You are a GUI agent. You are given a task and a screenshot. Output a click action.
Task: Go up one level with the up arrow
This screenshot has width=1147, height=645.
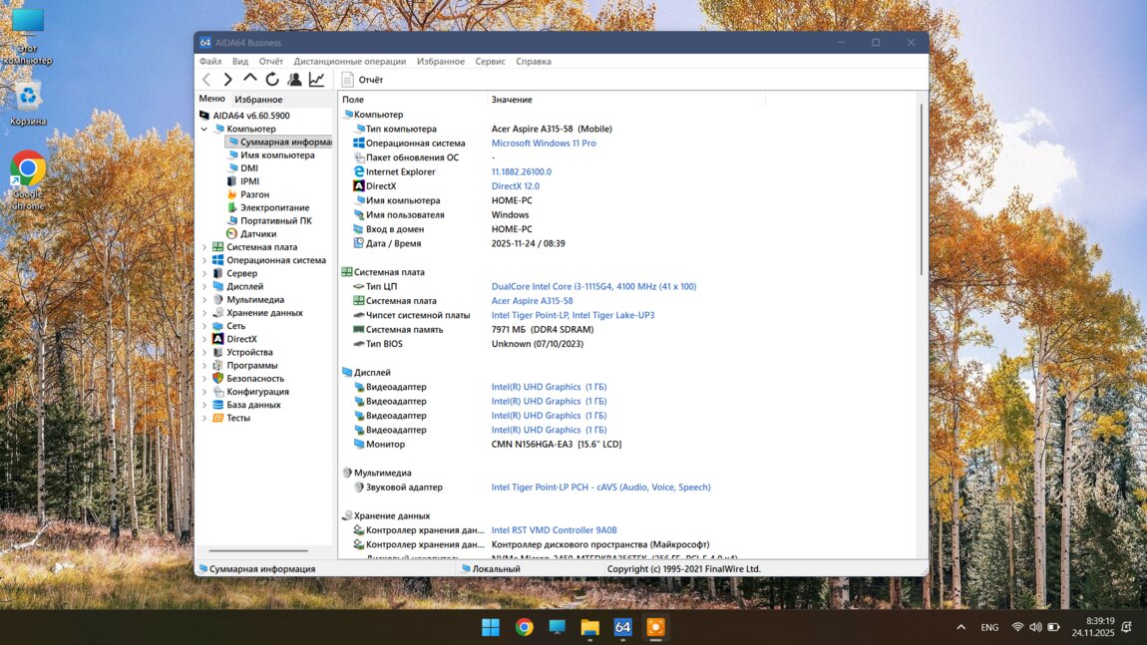point(250,79)
